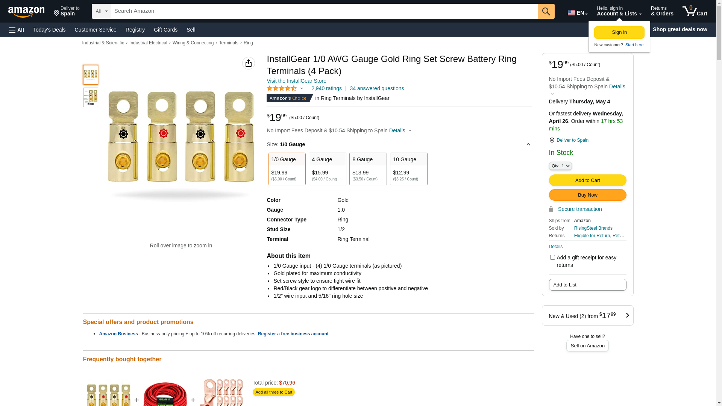
Task: Open the shopping cart
Action: click(x=695, y=11)
